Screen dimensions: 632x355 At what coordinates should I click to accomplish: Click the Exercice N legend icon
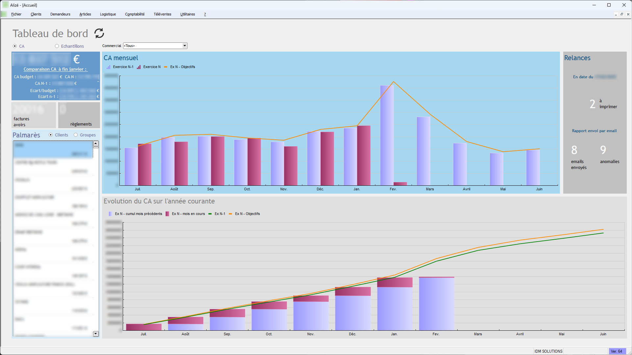coord(139,67)
